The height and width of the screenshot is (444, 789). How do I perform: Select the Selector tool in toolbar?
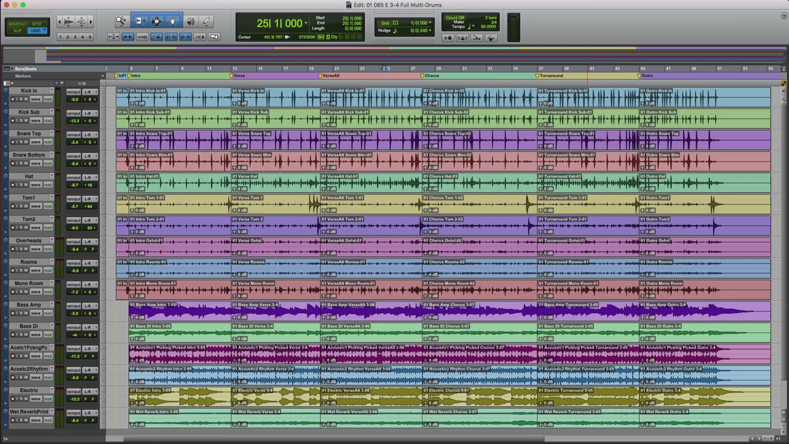point(156,21)
